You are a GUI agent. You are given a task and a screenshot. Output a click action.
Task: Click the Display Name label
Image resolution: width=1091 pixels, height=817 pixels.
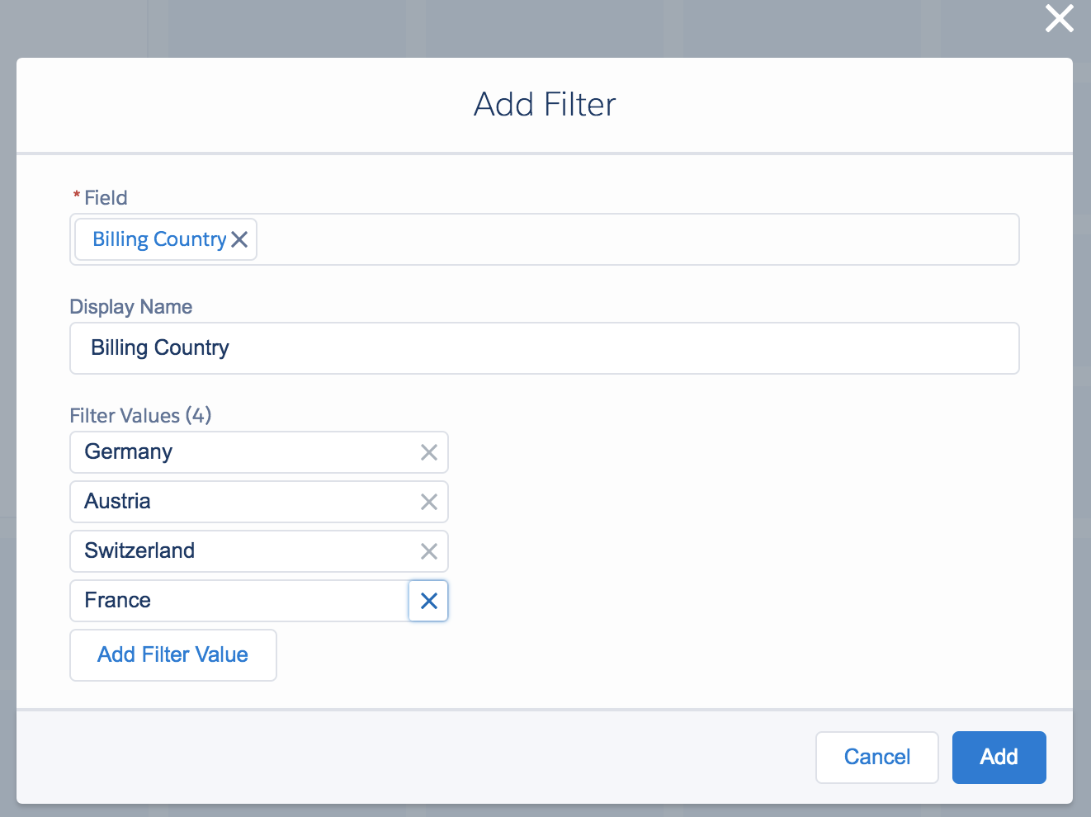point(130,307)
